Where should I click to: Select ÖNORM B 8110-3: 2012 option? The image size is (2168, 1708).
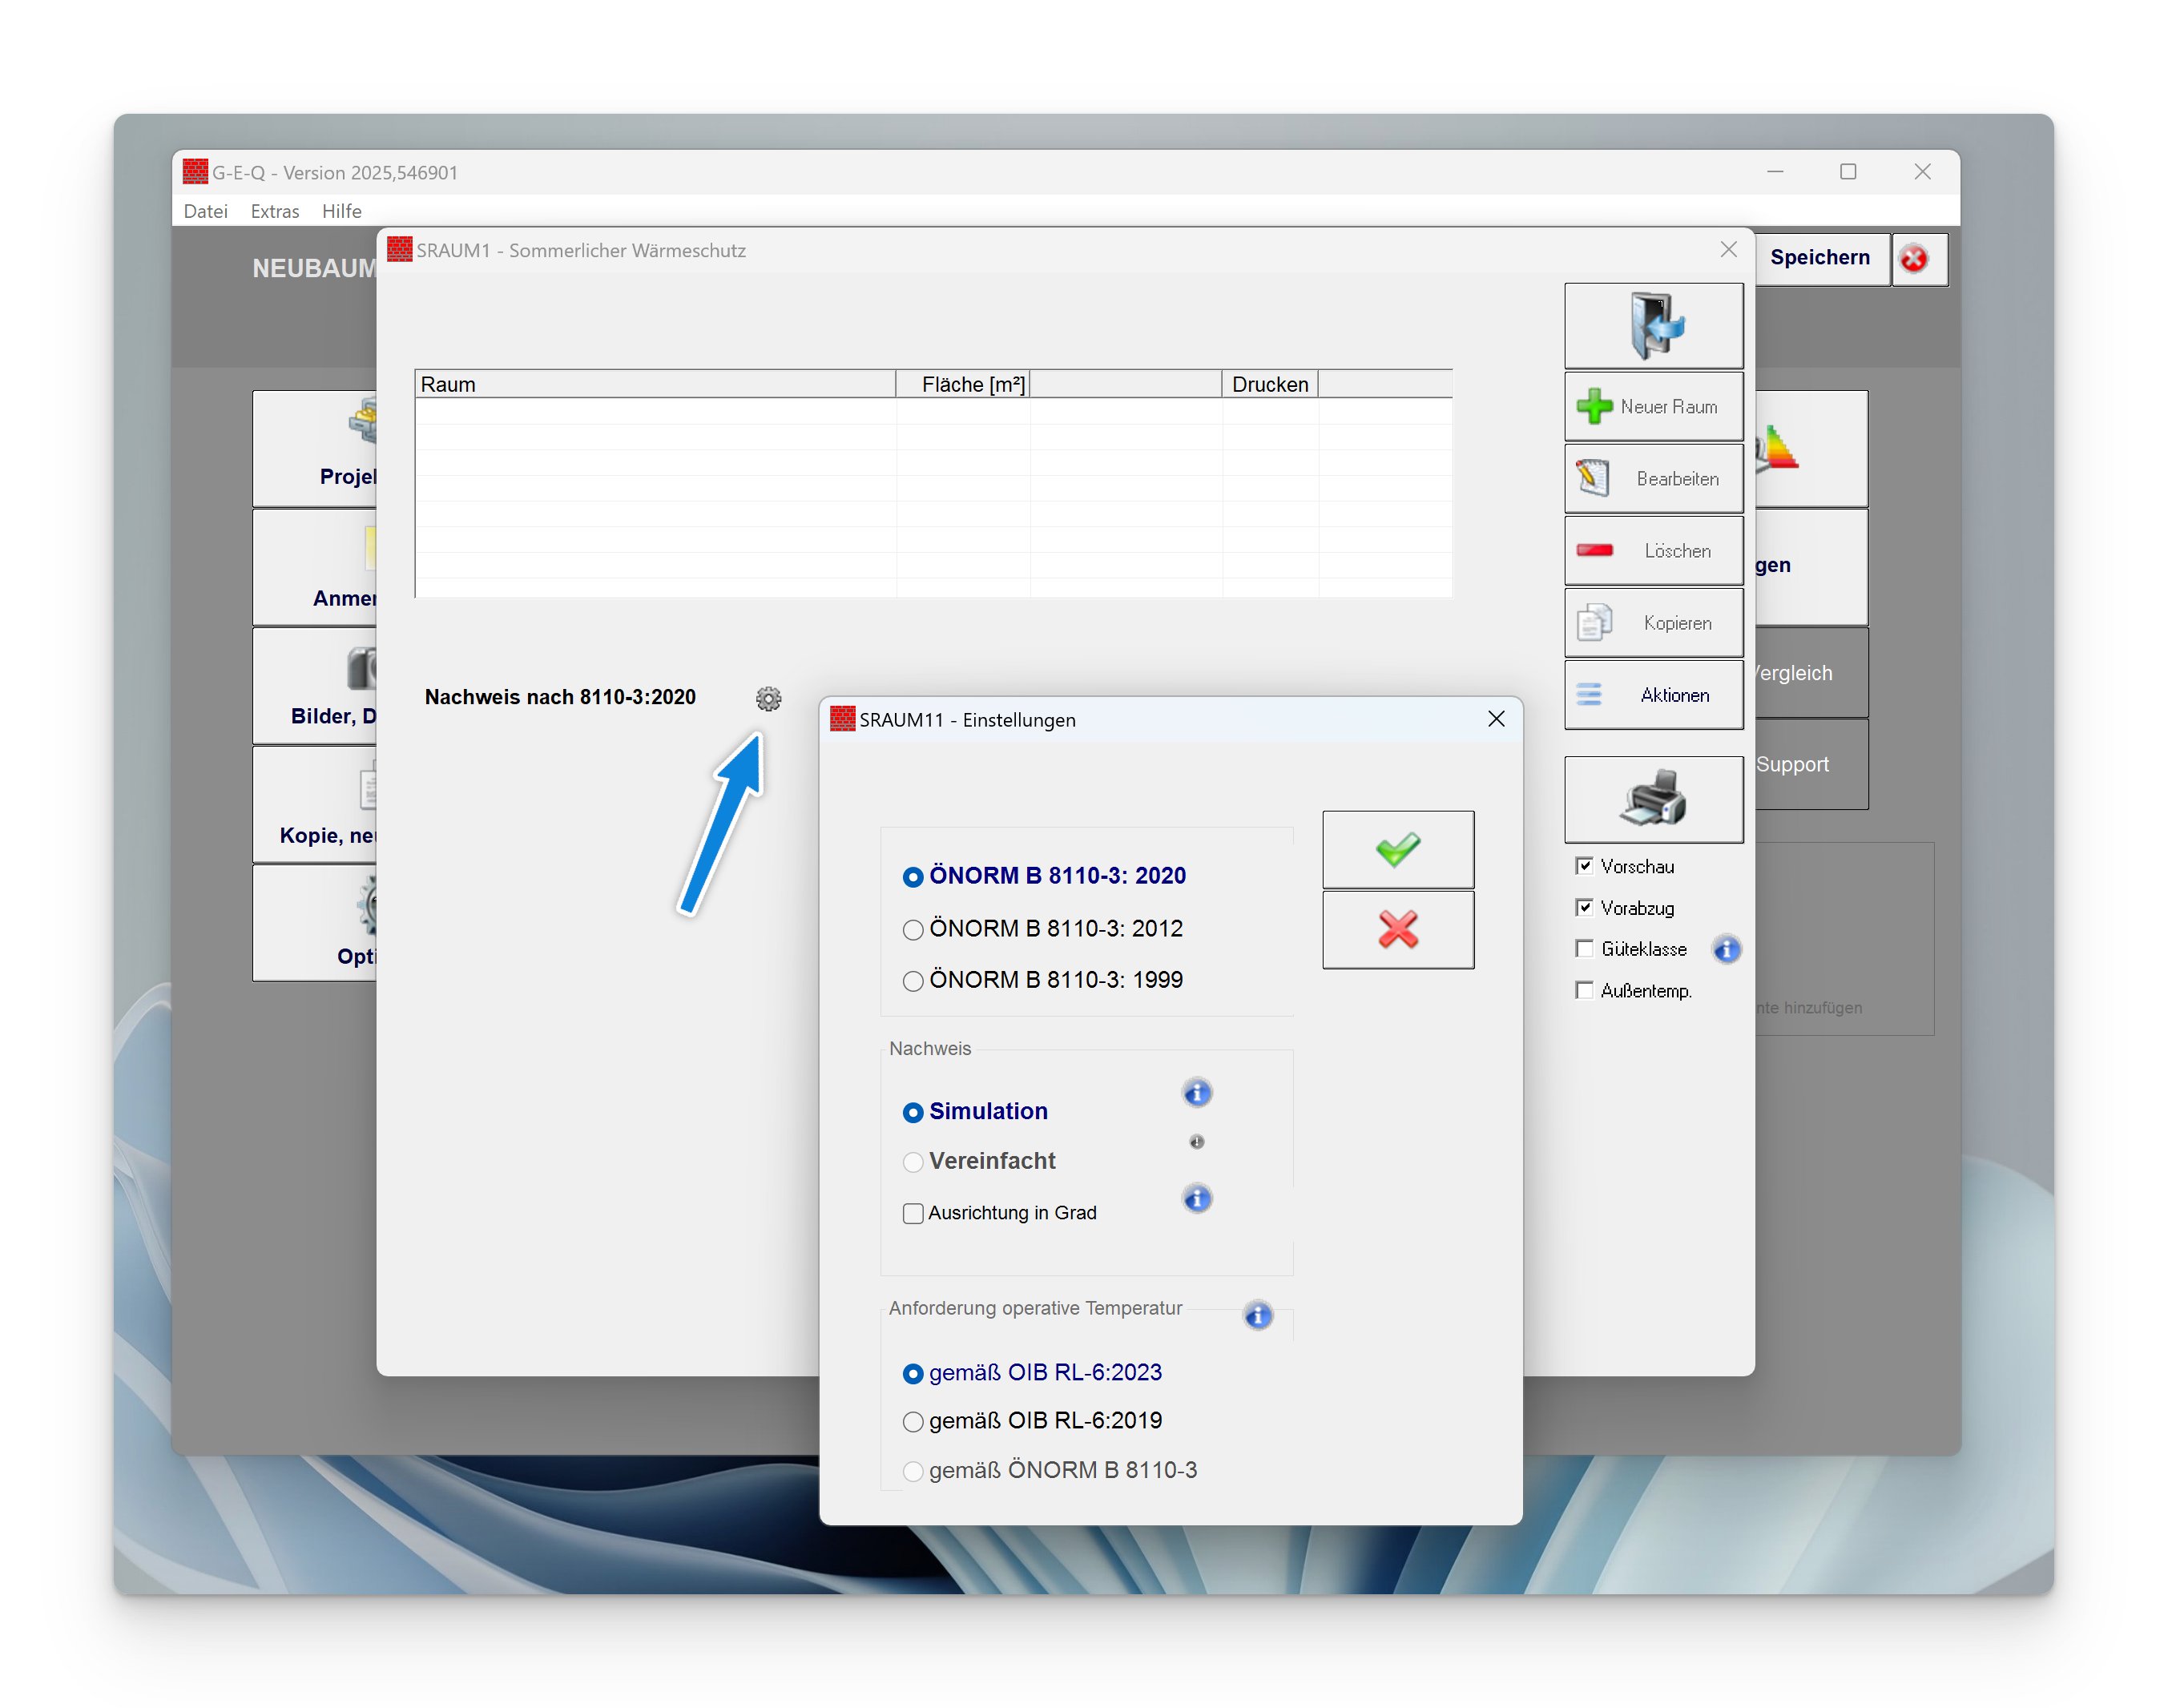912,929
